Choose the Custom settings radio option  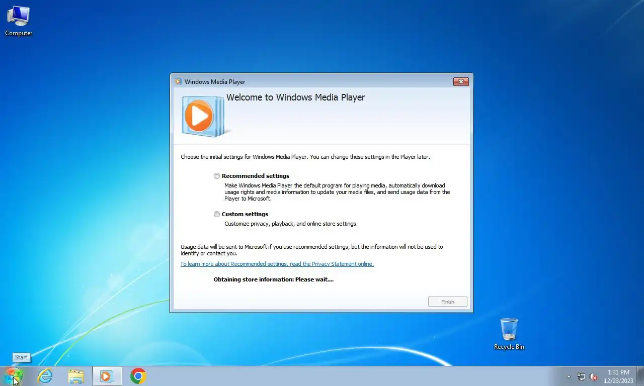[217, 214]
